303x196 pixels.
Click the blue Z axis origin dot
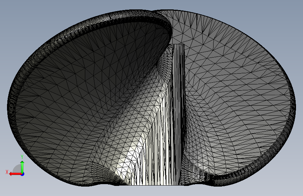[23, 174]
